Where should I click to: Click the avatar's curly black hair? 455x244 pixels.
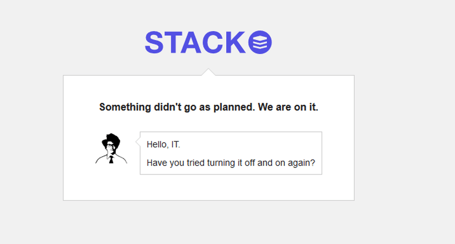111,139
